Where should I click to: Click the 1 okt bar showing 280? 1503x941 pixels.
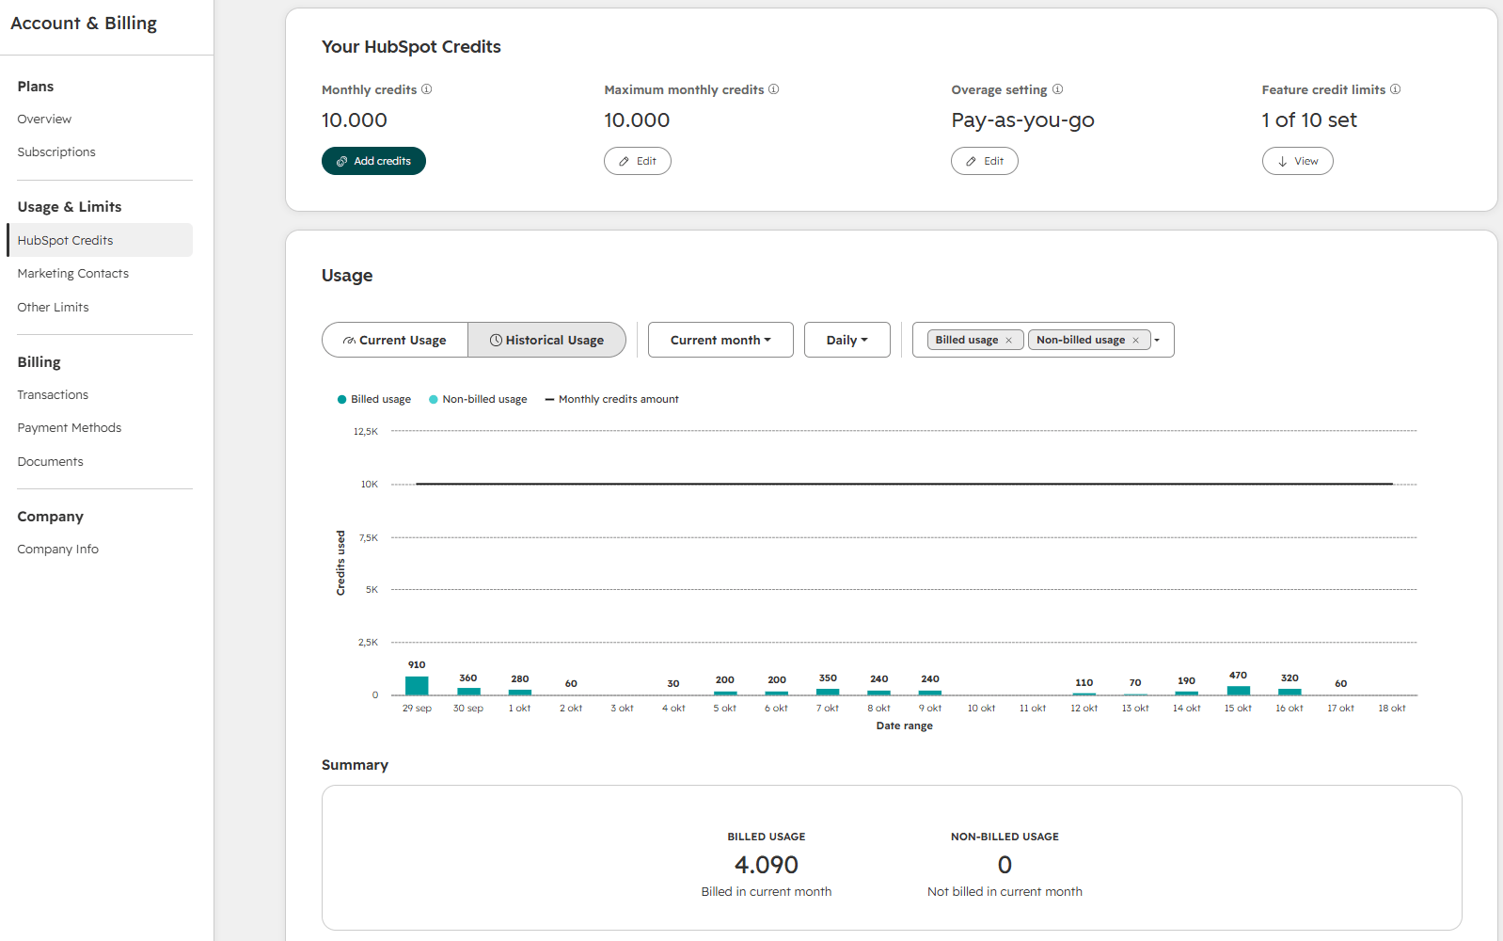point(520,693)
